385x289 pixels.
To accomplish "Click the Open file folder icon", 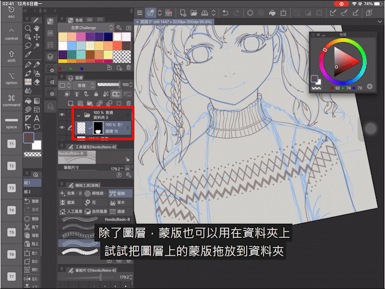I will coord(194,13).
